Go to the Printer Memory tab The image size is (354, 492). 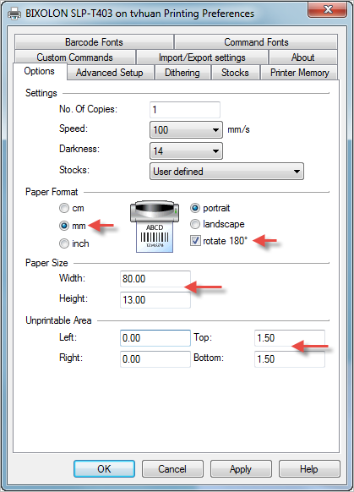point(299,73)
